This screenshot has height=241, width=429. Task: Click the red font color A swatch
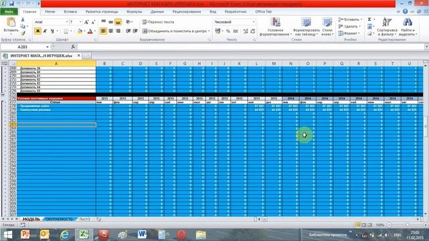coord(90,31)
